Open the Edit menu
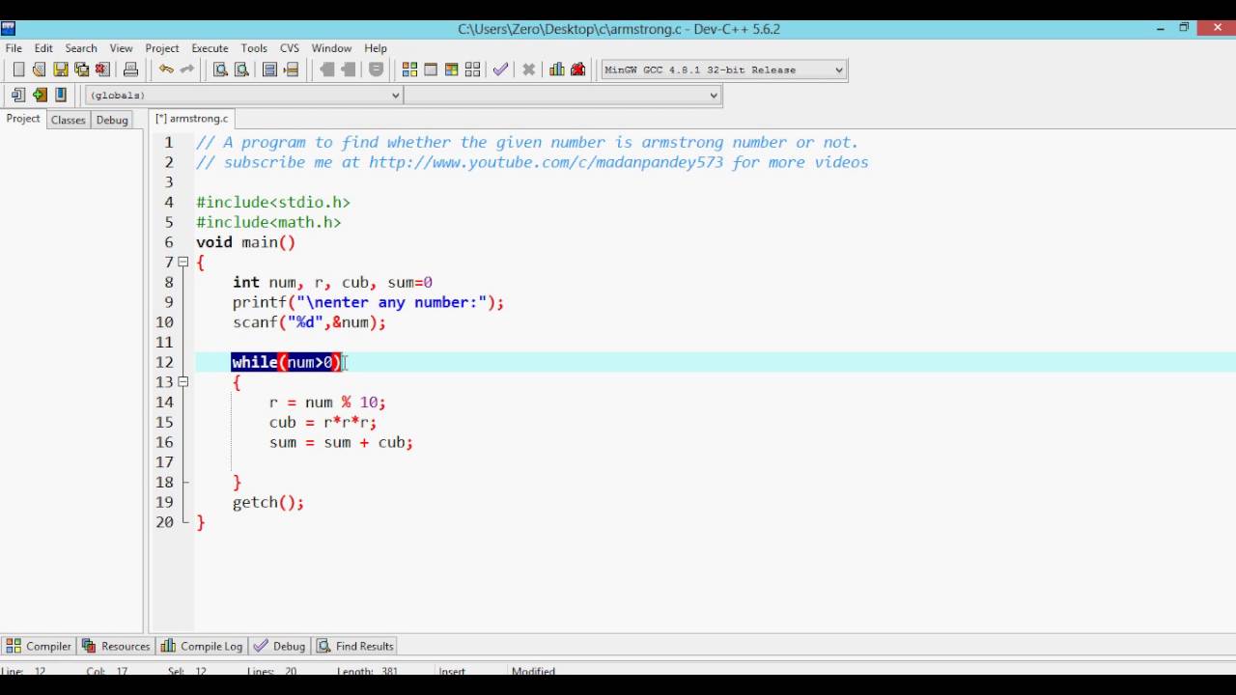The height and width of the screenshot is (695, 1236). (43, 48)
